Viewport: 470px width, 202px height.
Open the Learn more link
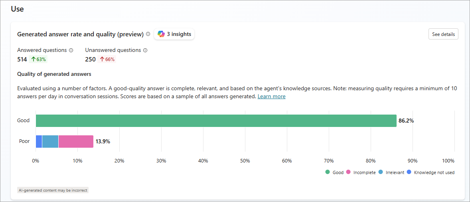click(271, 97)
